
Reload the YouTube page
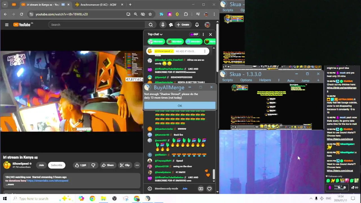click(21, 14)
